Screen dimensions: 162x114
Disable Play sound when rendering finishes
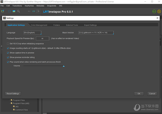(x=8, y=62)
